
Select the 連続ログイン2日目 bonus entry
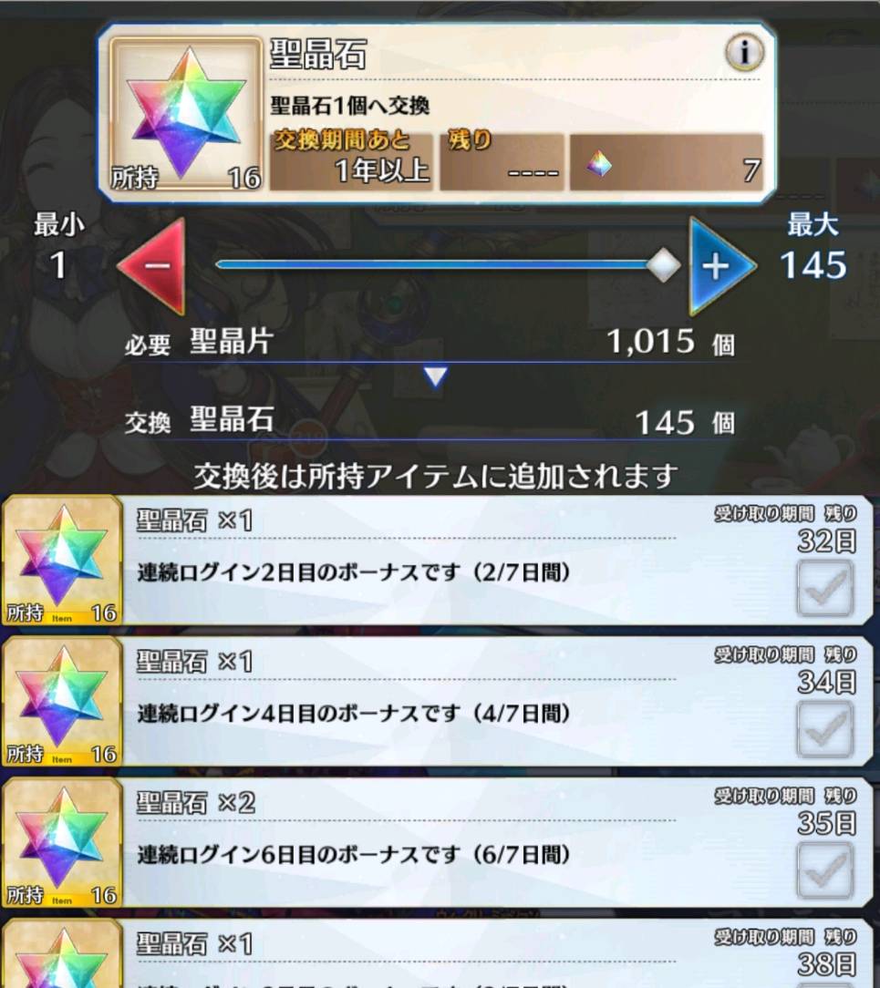438,561
